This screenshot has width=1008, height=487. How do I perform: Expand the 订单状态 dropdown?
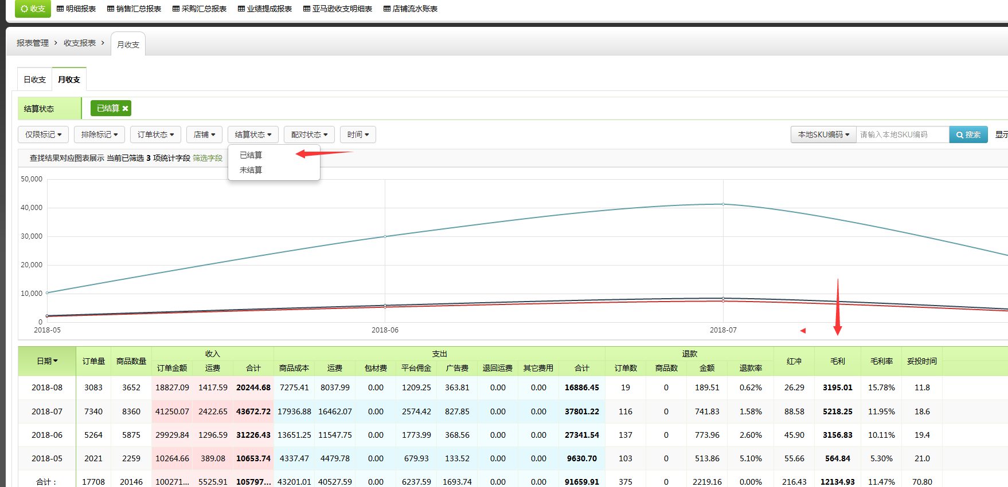click(x=155, y=134)
